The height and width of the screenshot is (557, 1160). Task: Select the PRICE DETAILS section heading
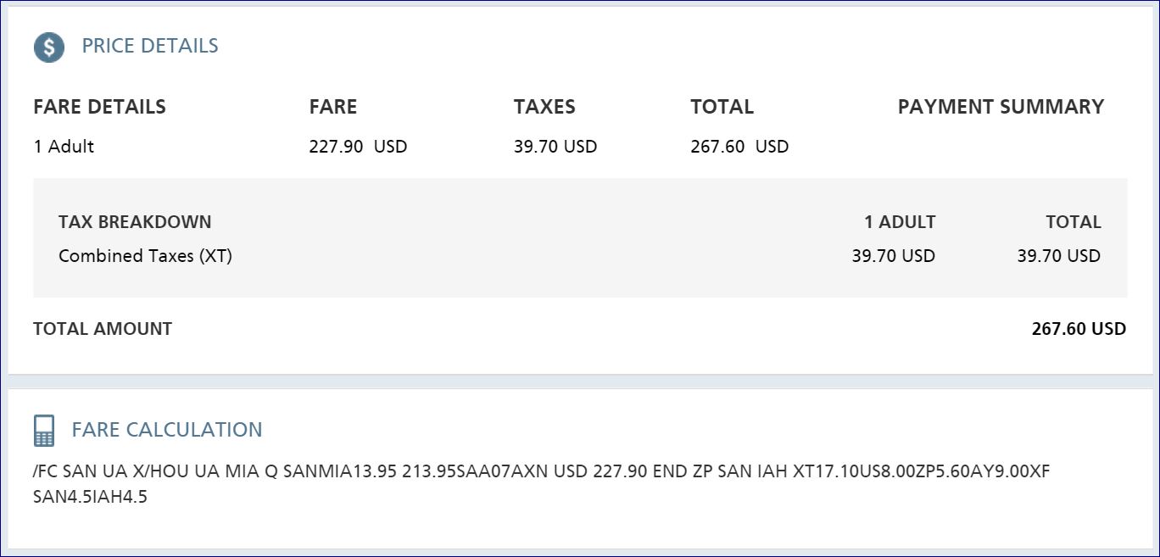(x=150, y=46)
